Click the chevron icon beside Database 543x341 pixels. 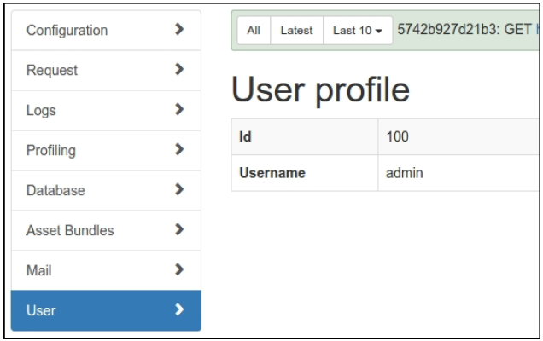(178, 190)
